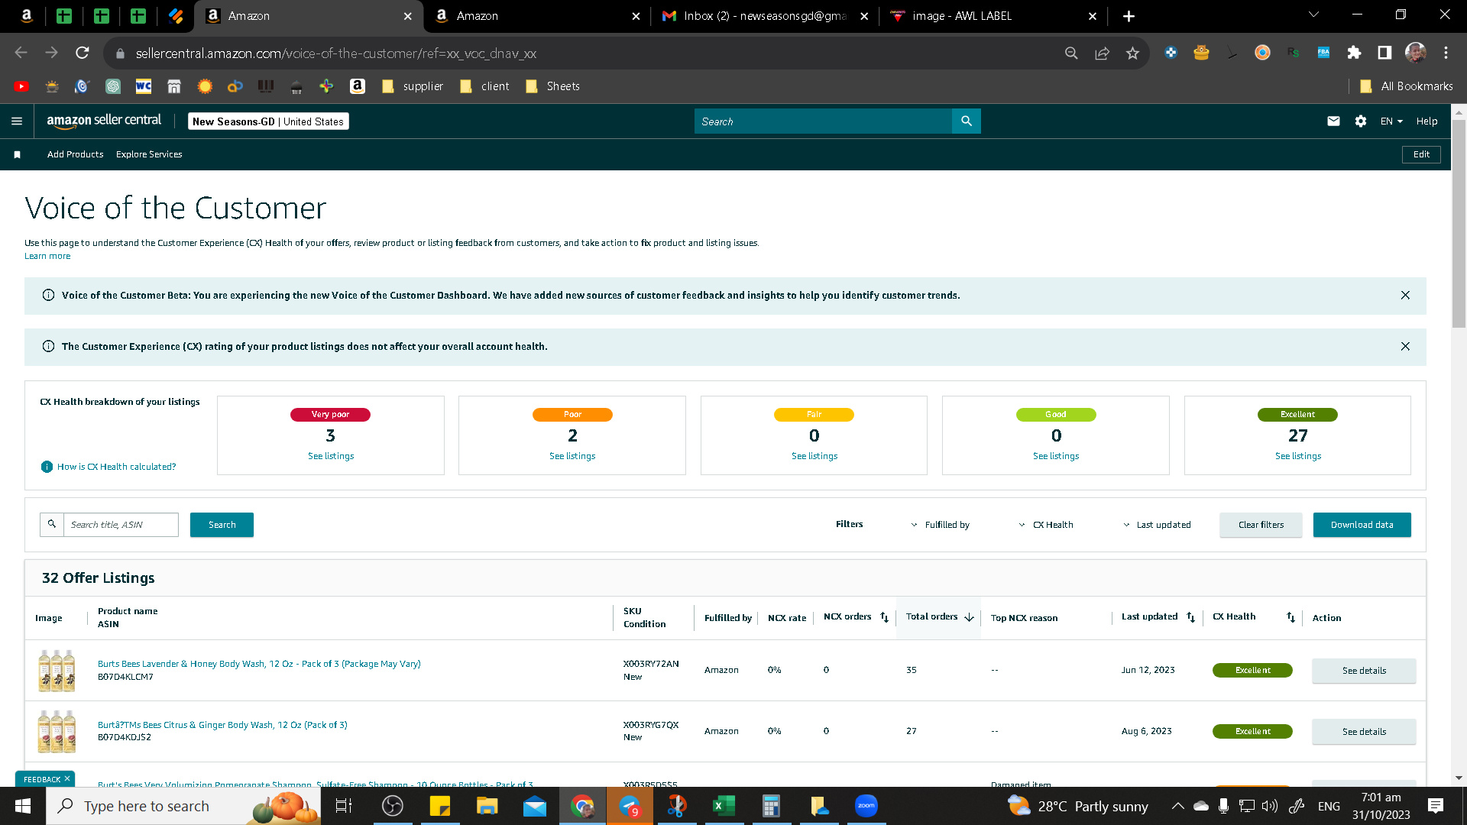Open the Chrome zoom magnifier in address bar

point(1071,53)
